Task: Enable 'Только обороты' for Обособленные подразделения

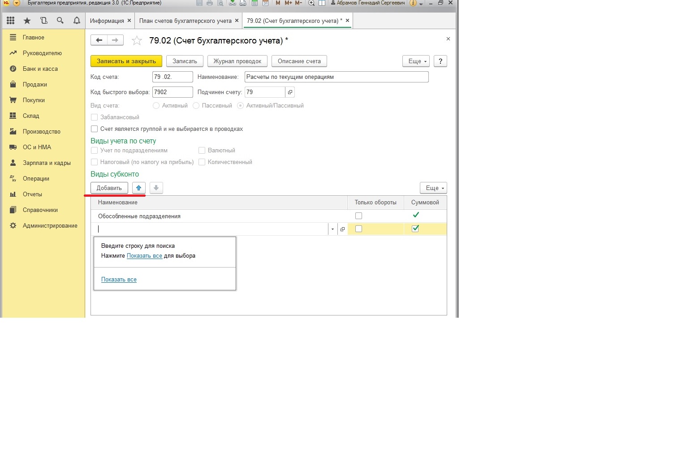Action: (x=358, y=216)
